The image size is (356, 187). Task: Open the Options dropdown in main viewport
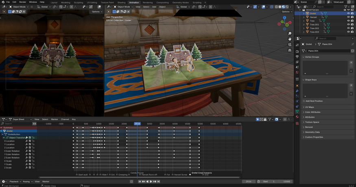[x=287, y=11]
